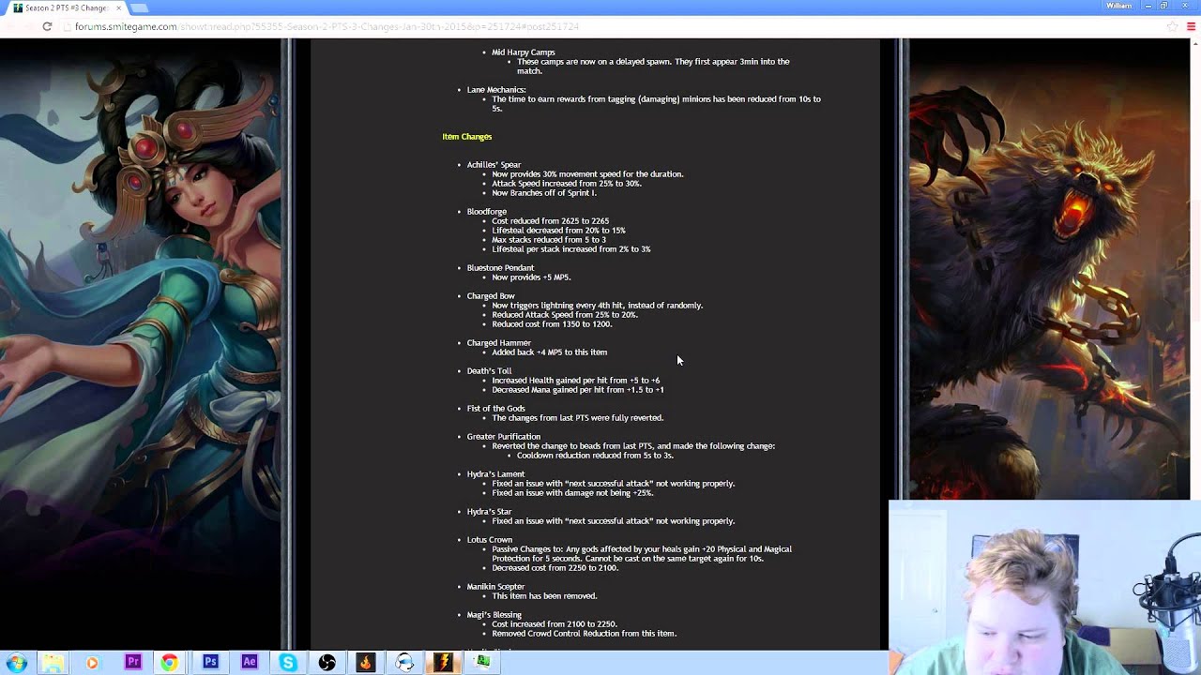Click 'Now provides +5 MP5.' line
This screenshot has width=1201, height=675.
pos(531,277)
